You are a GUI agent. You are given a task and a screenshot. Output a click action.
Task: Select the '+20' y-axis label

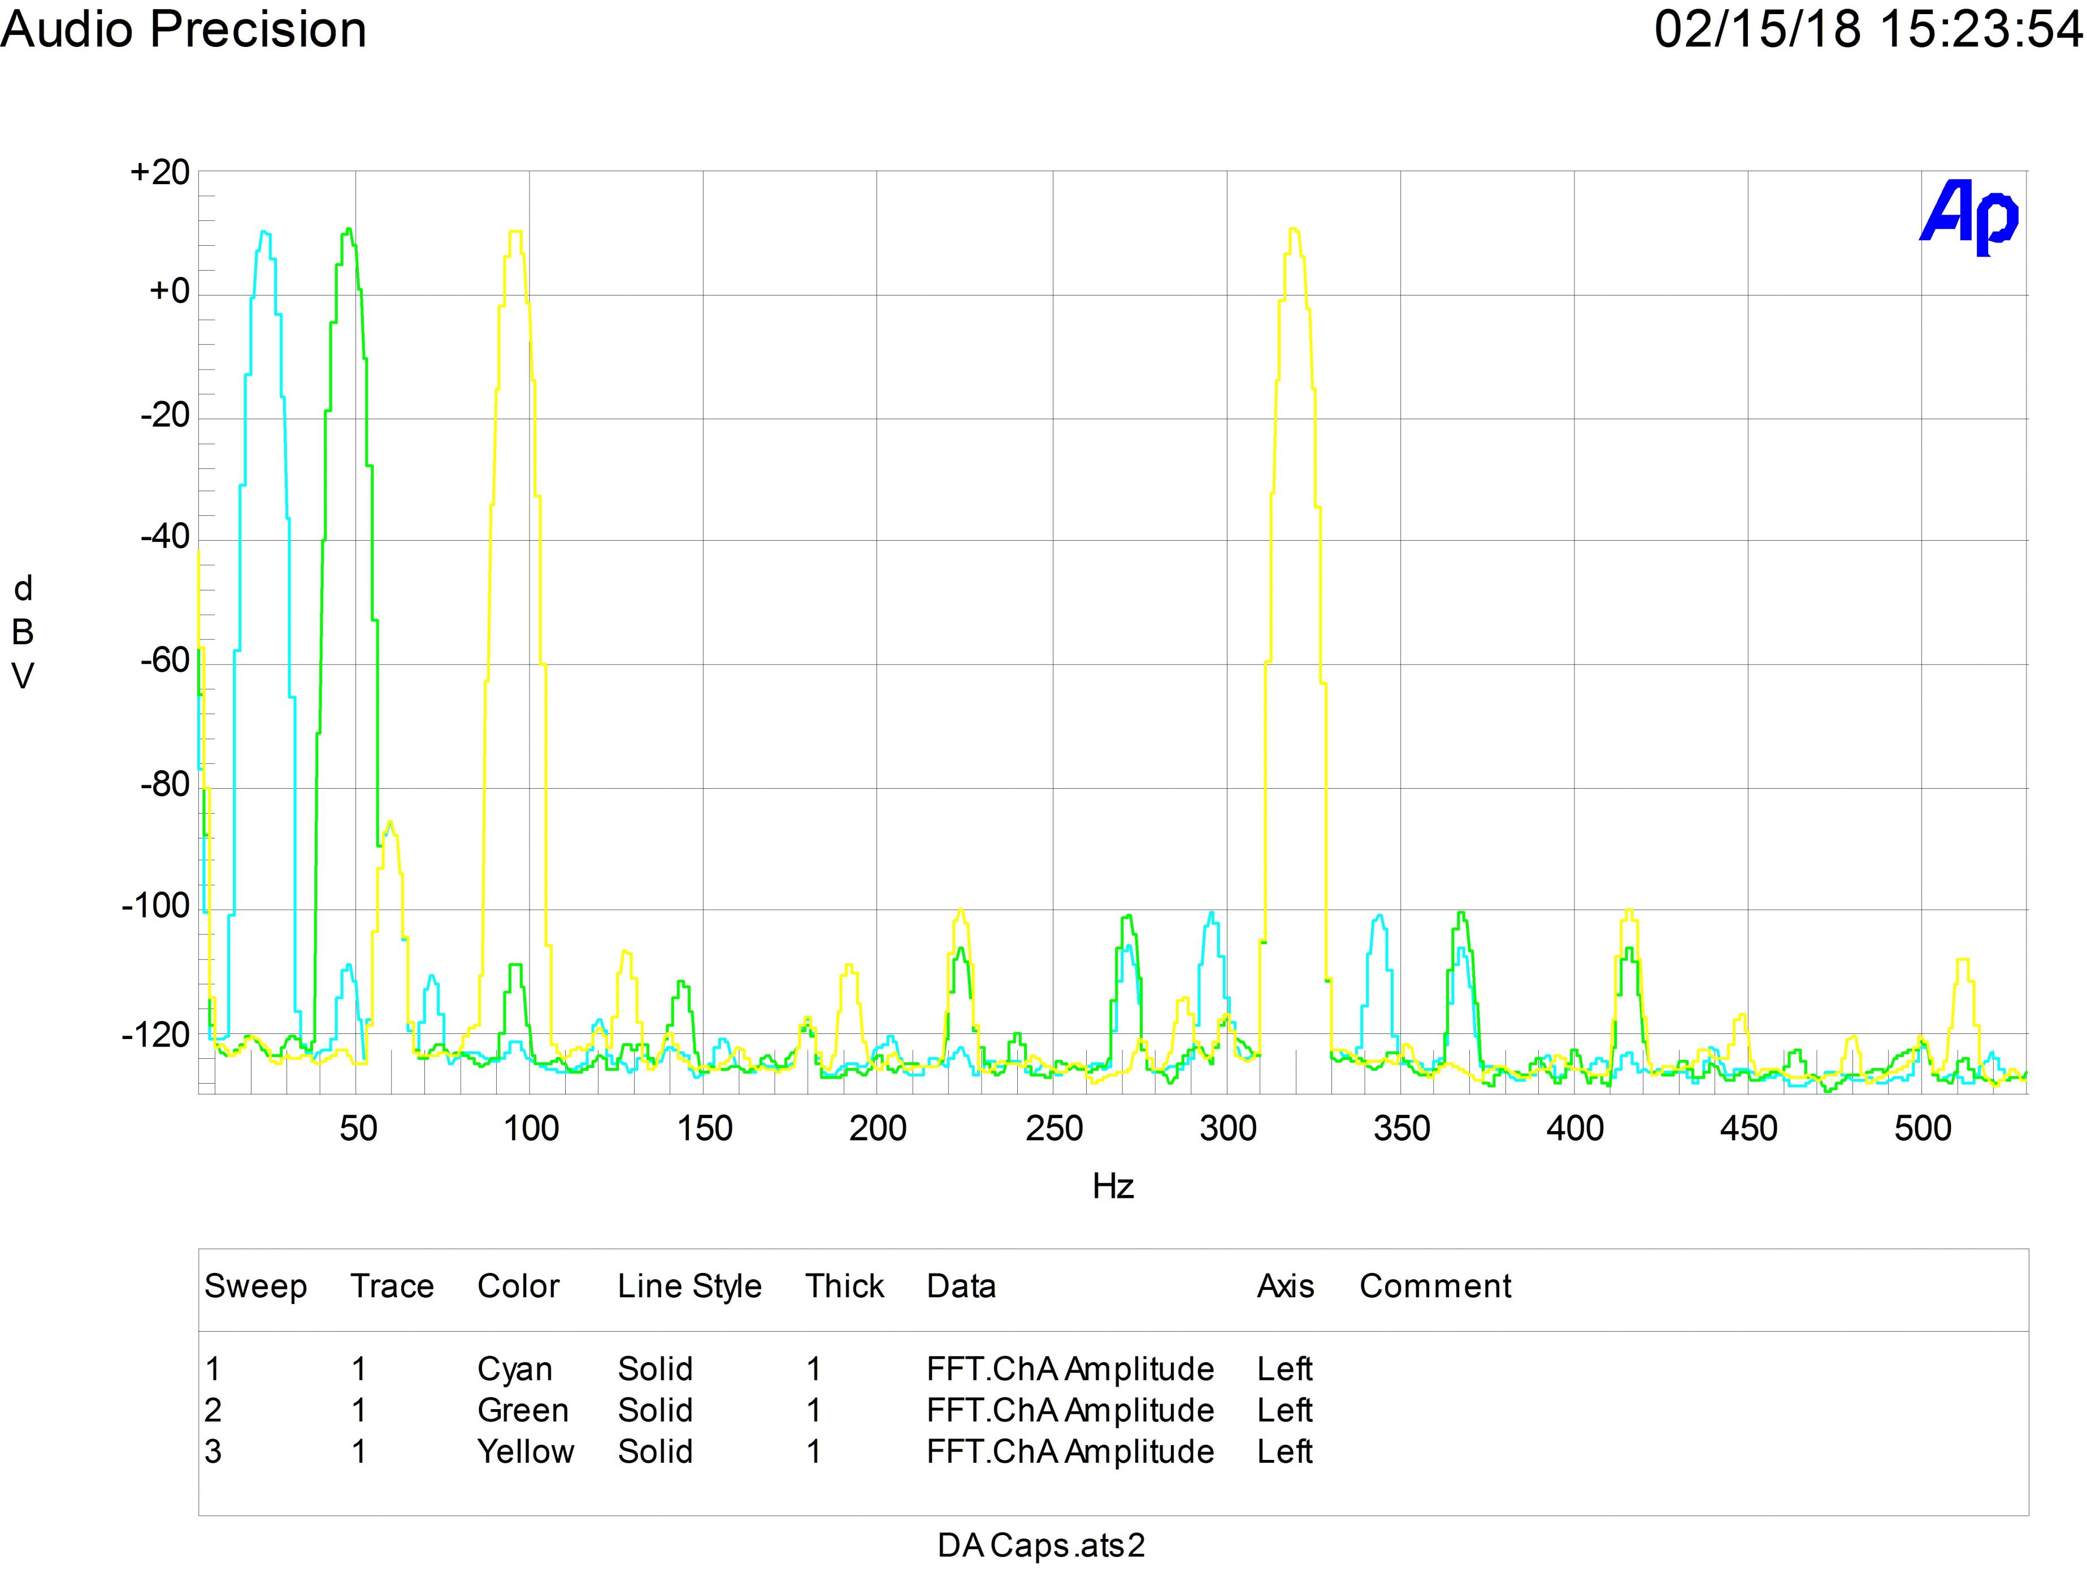point(159,173)
